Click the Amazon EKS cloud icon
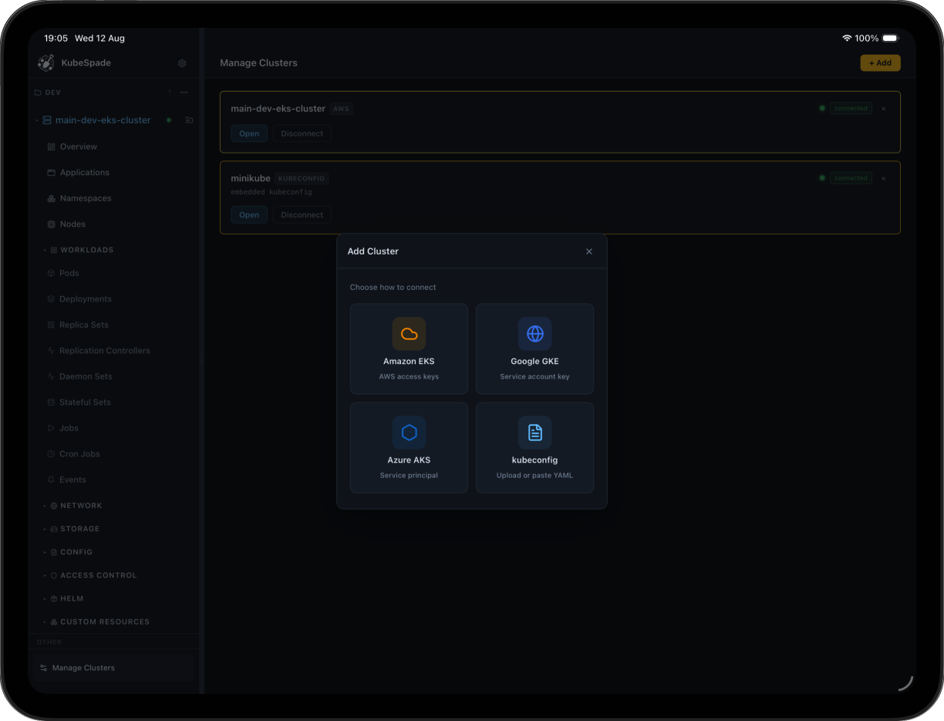The width and height of the screenshot is (944, 721). pos(409,334)
